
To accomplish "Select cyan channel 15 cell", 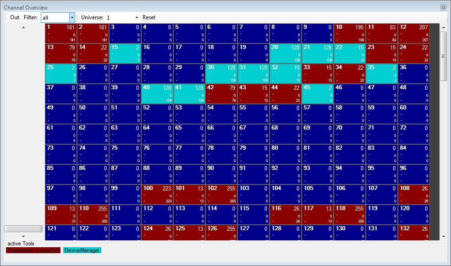I will click(x=125, y=54).
